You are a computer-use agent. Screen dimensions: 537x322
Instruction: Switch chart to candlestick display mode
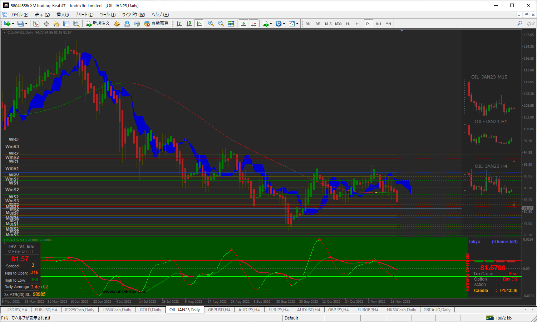(x=189, y=24)
